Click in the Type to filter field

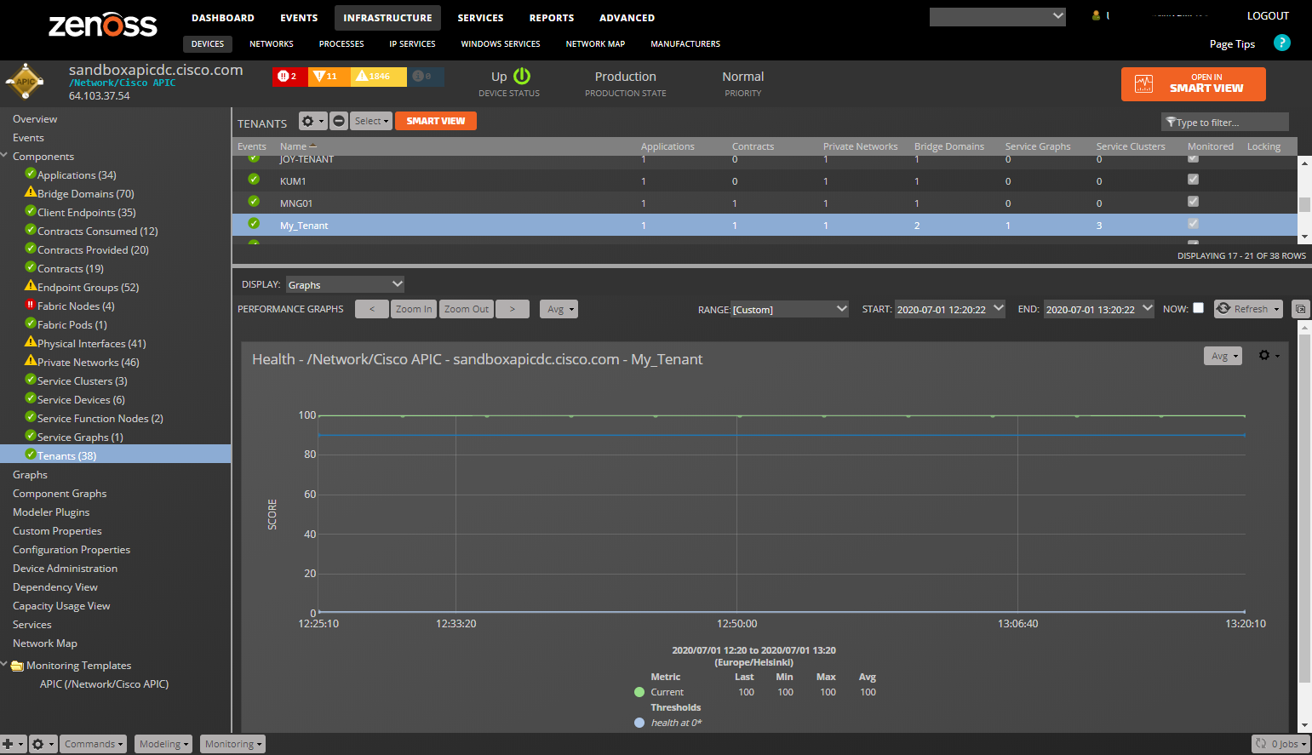(1225, 123)
